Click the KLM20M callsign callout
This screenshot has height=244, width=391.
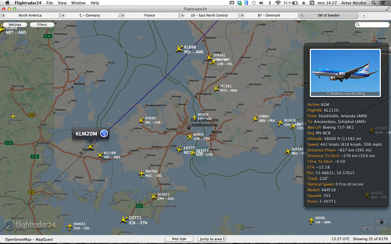pos(87,134)
